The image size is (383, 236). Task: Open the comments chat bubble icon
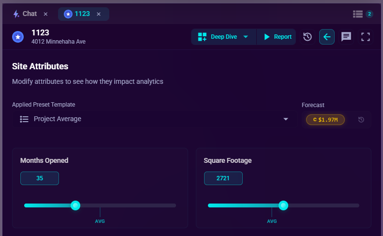[x=346, y=37]
